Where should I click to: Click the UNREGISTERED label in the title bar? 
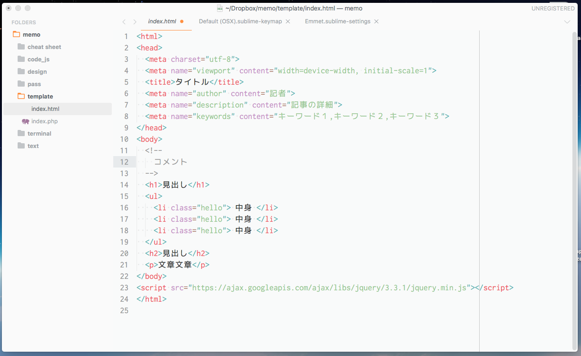pyautogui.click(x=552, y=8)
